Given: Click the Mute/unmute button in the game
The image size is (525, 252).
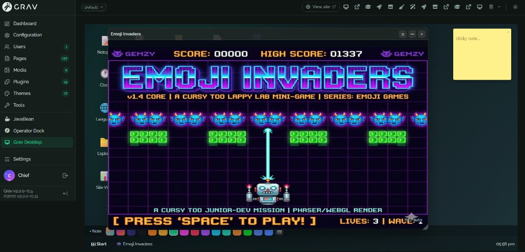Looking at the screenshot, I should [x=413, y=220].
